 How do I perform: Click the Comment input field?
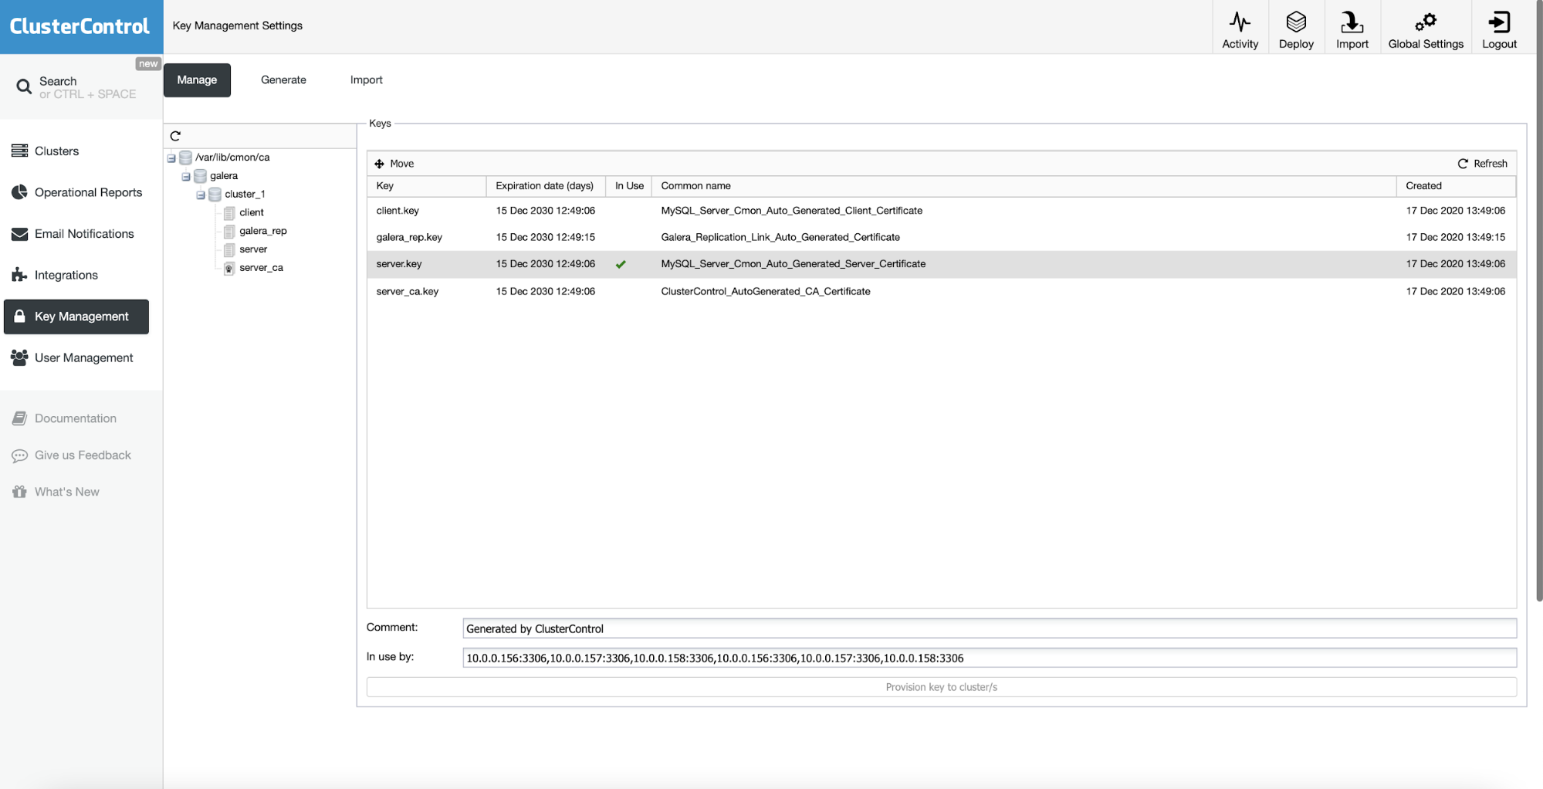[x=990, y=628]
